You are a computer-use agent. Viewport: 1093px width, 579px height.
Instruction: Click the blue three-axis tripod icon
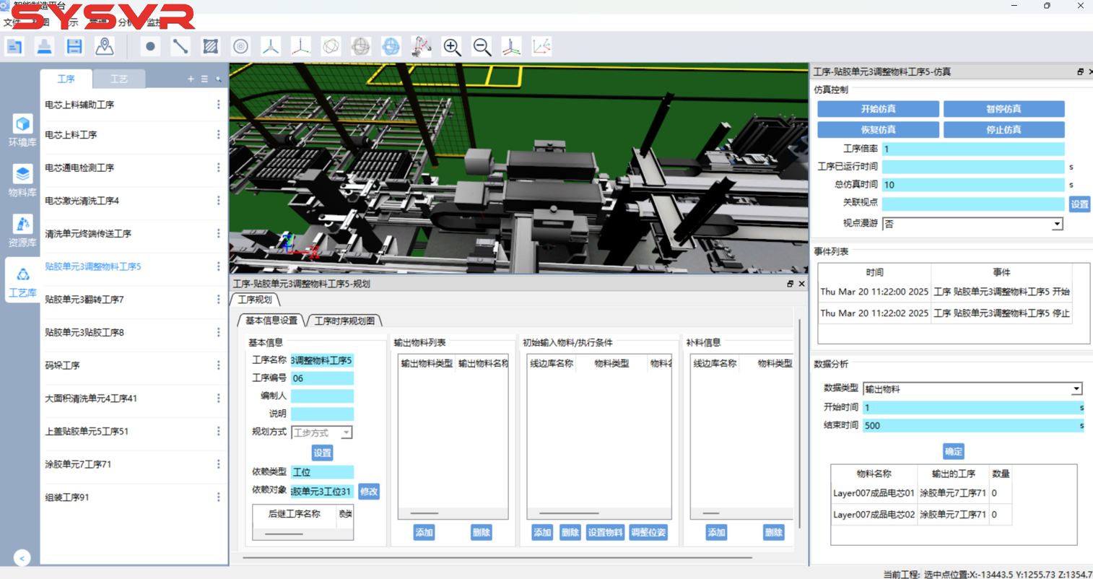point(271,47)
